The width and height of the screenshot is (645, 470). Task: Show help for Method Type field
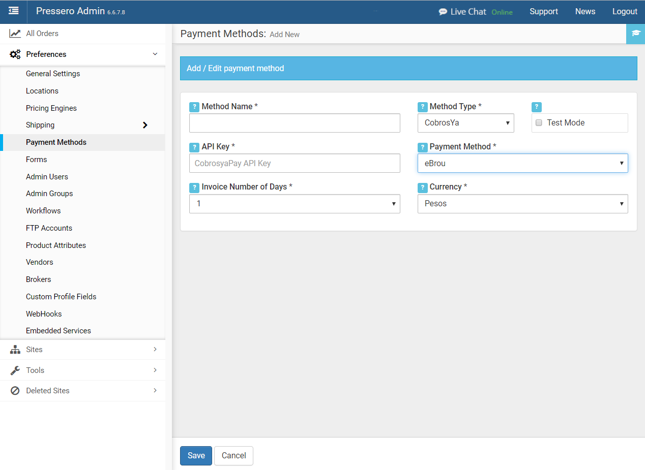[x=422, y=107]
